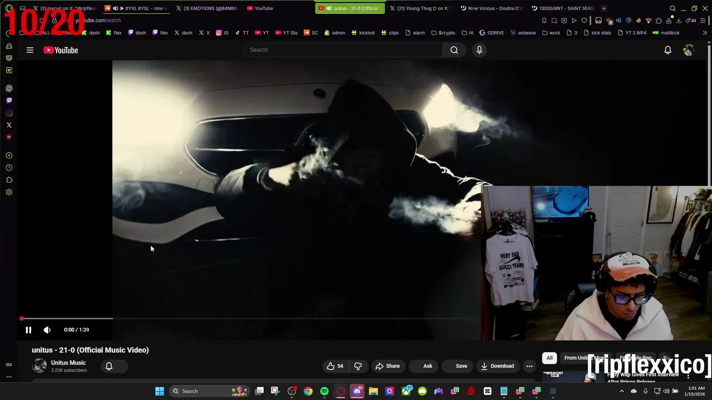Open the browser sidebar settings gear
712x400 pixels.
click(9, 192)
